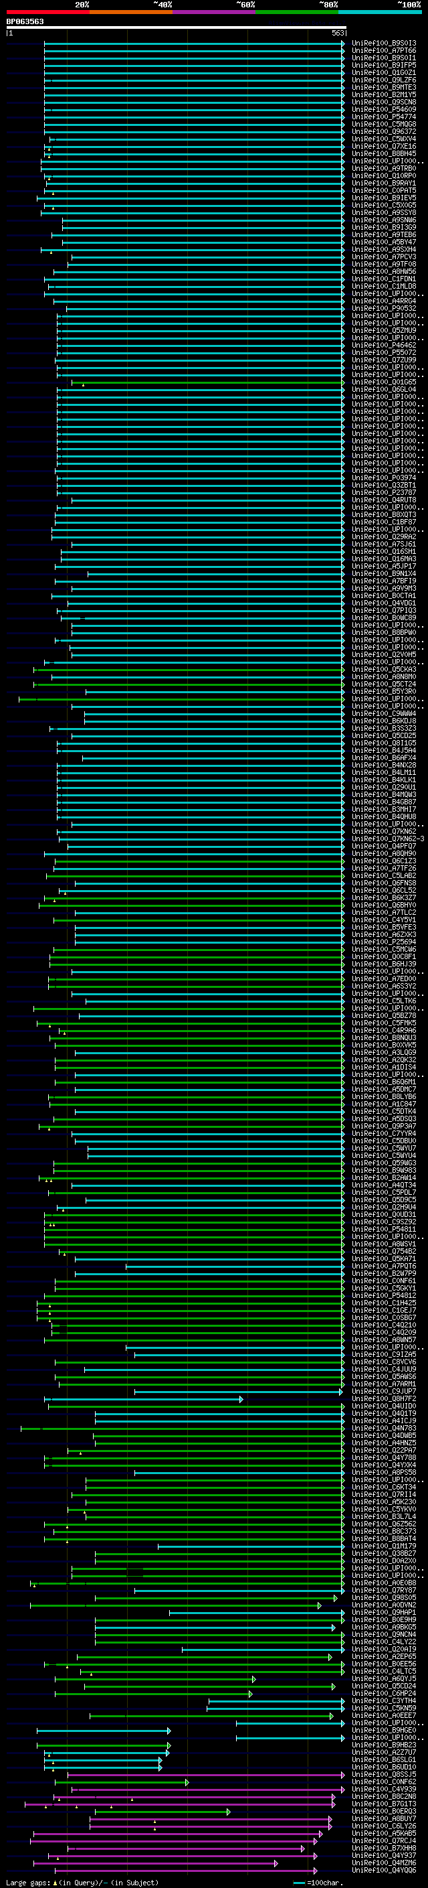Open the UniRef100_Q8SSJ5 entry
The height and width of the screenshot is (1888, 428).
383,1774
